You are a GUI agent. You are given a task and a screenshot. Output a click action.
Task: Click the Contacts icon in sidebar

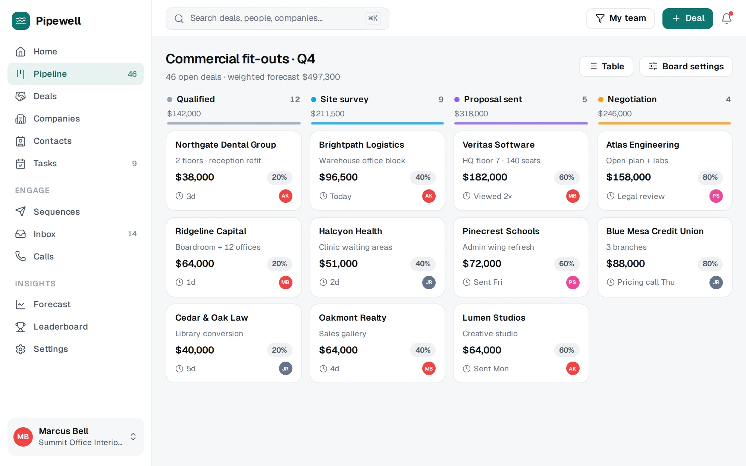[x=21, y=141]
